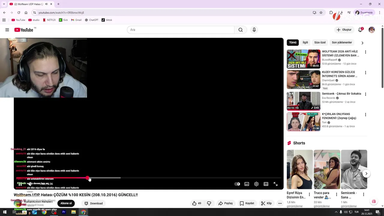This screenshot has height=216, width=384.
Task: Open the player settings gear
Action: point(256,184)
